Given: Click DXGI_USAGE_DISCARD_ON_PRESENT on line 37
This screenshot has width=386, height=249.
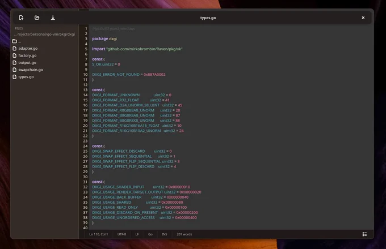Looking at the screenshot, I should point(125,212).
